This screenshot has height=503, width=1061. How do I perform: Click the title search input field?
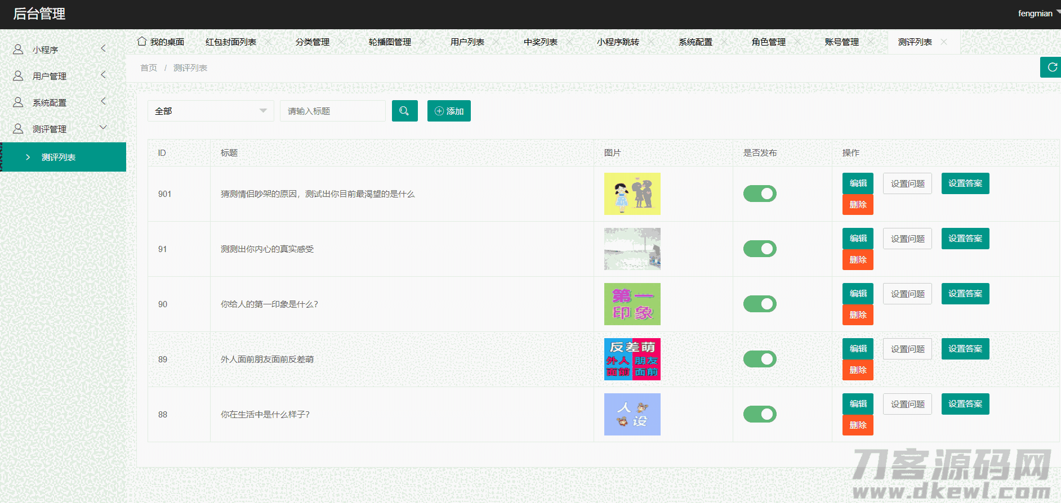(332, 111)
